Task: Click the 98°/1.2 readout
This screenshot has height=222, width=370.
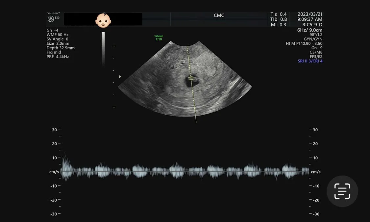Action: [316, 34]
